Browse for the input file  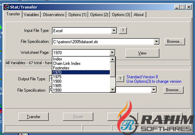tap(175, 41)
